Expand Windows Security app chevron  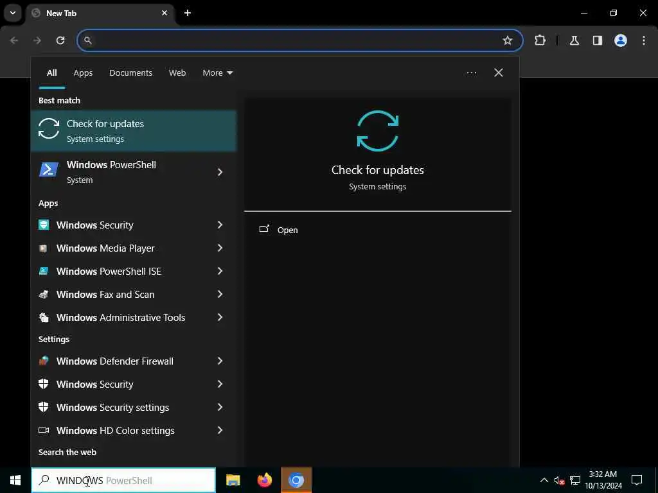220,225
